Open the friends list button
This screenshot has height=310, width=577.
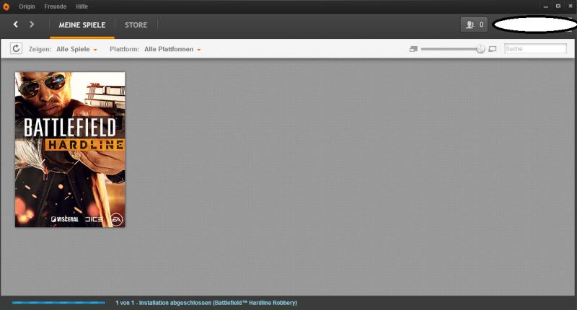click(474, 25)
